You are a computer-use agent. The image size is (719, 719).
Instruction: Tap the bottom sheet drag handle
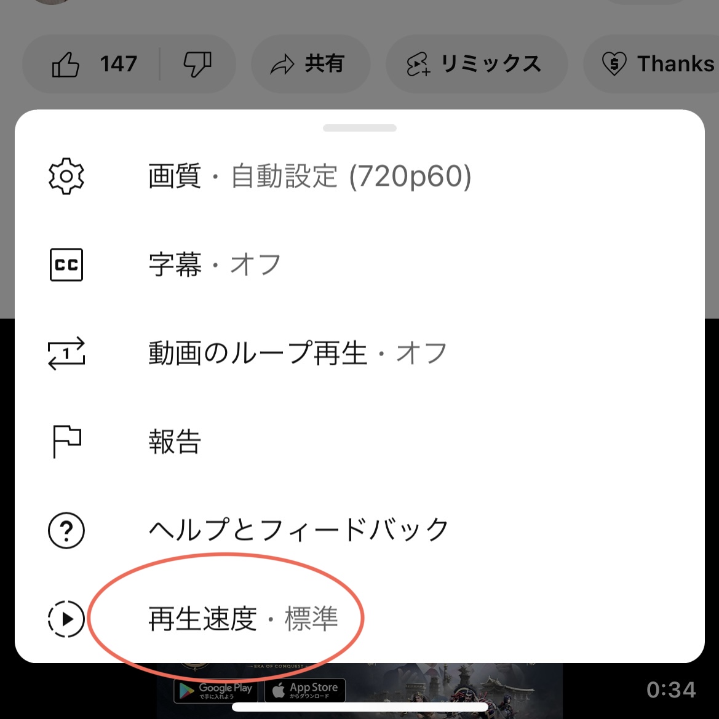click(359, 128)
